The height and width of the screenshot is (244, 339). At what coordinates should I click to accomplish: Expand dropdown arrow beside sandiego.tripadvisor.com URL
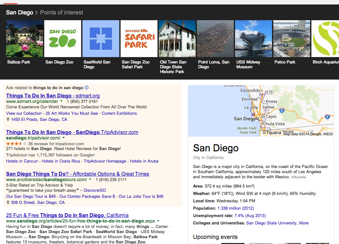click(64, 138)
